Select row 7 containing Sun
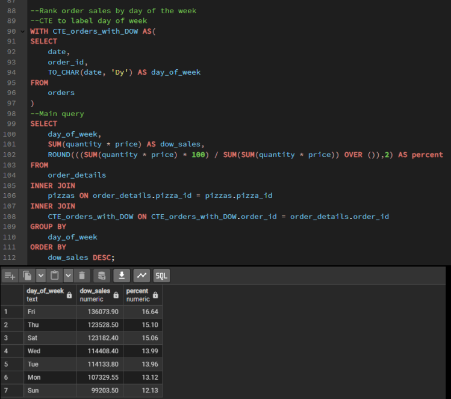Screen dimensions: 451x399 6,391
